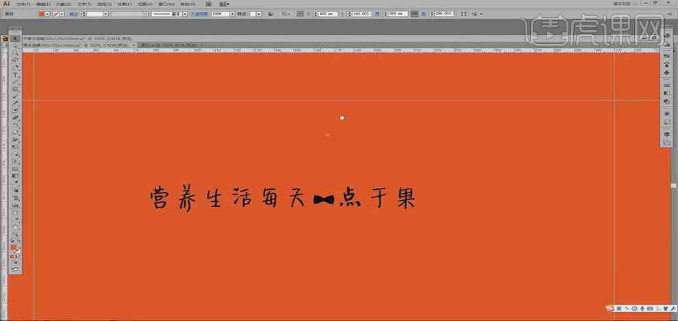Open the 帮助(H) menu
The image size is (678, 321).
point(188,4)
